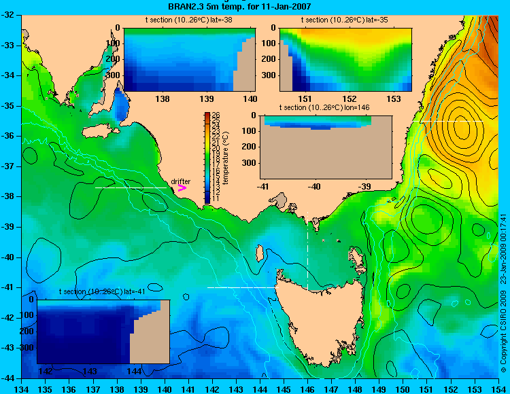Viewport: 510px width, 394px height.
Task: Click the '-32' latitude axis label
Action: 8,15
